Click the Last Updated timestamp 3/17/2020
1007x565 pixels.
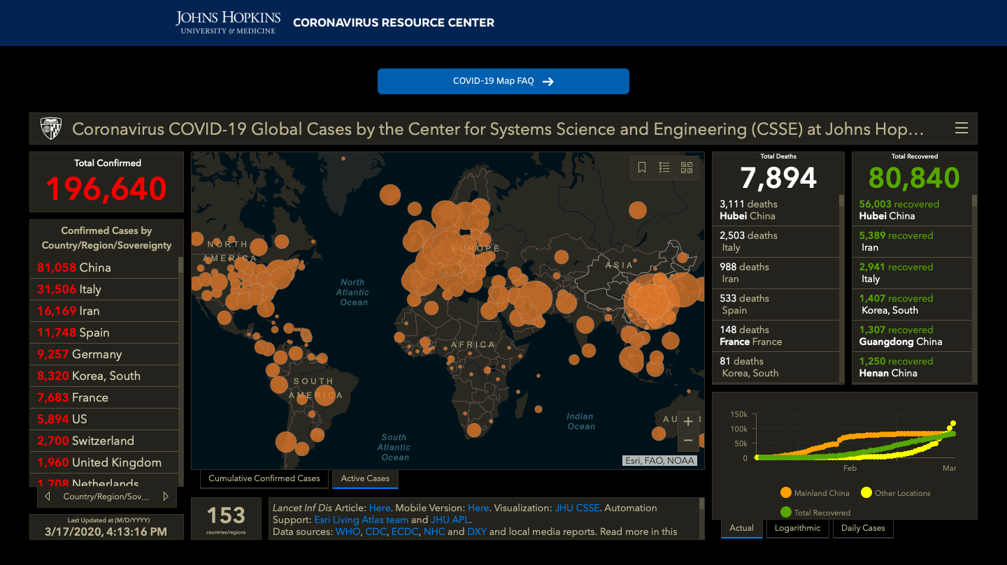coord(106,531)
